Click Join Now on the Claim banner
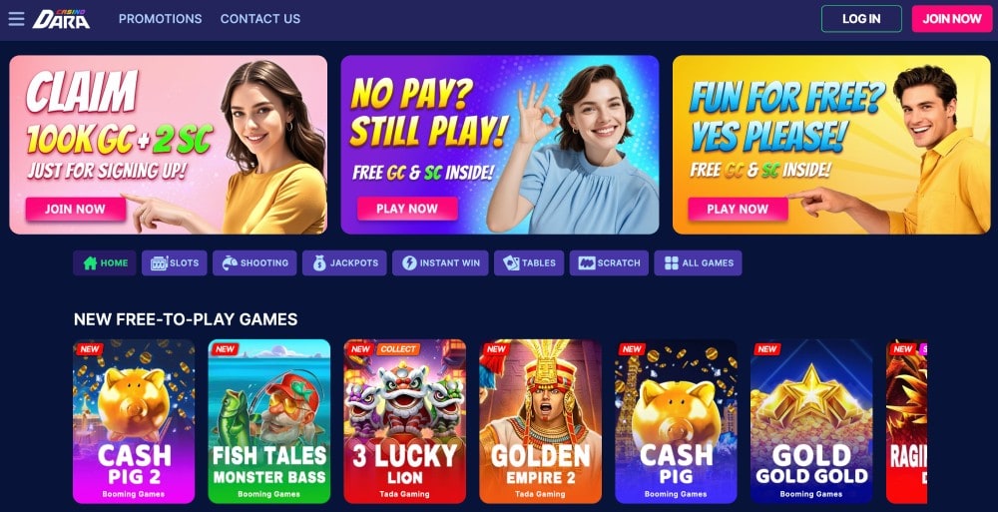Screen dimensions: 998x512 click(x=75, y=209)
